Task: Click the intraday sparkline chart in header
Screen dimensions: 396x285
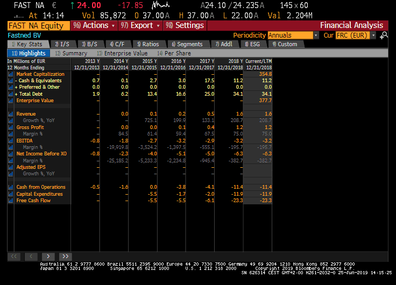Action: pos(161,5)
